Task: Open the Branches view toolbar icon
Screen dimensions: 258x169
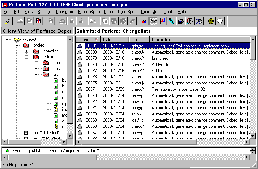Action: (162, 21)
